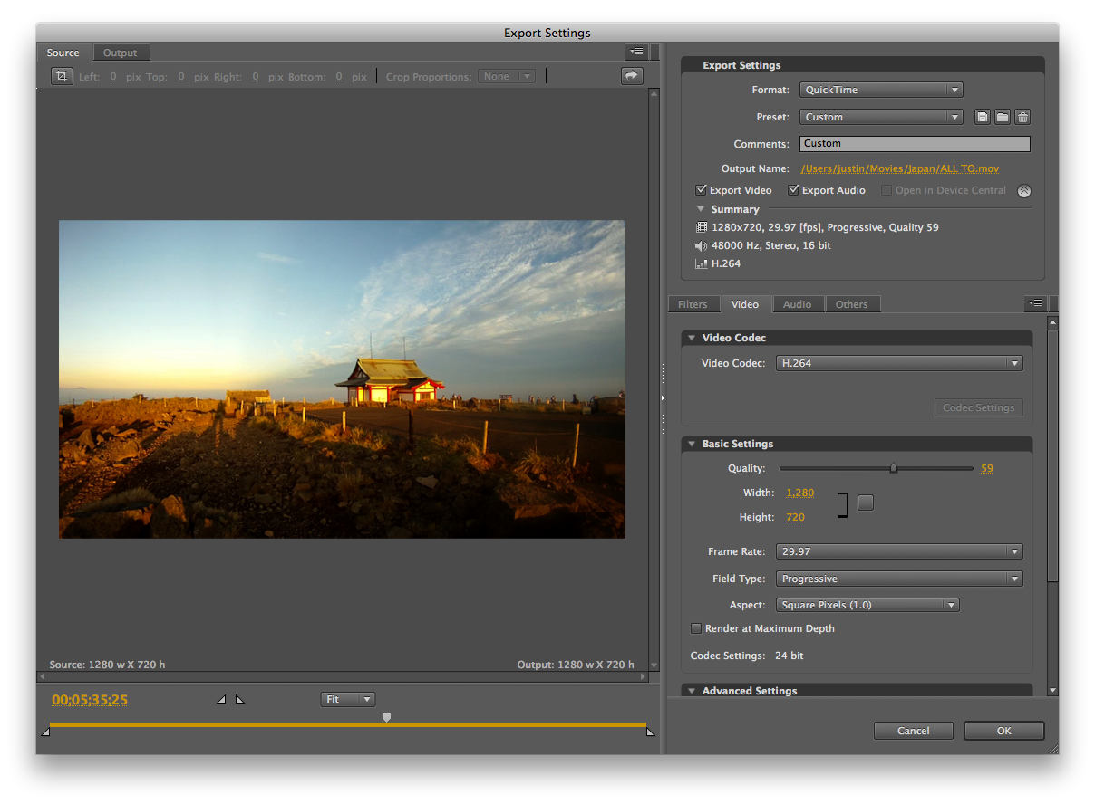The height and width of the screenshot is (804, 1095).
Task: Click the import preset folder icon
Action: 1003,117
